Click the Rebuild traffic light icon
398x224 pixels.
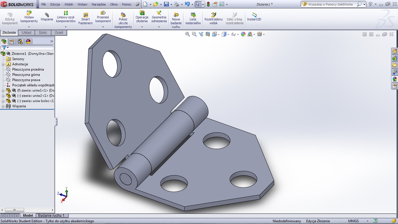pos(208,4)
